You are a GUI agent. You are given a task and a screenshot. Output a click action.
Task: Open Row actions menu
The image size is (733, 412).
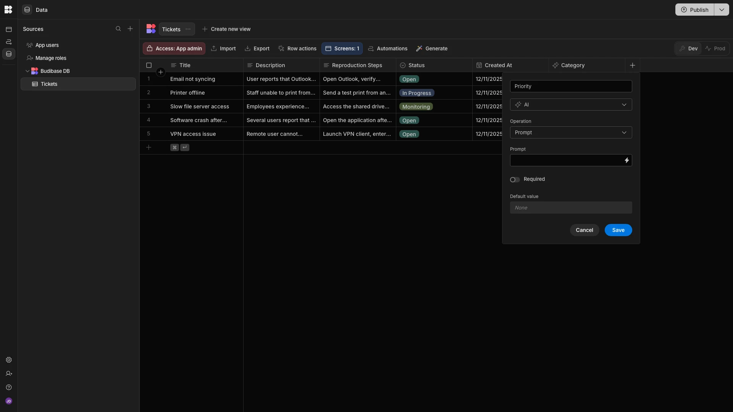tap(297, 48)
